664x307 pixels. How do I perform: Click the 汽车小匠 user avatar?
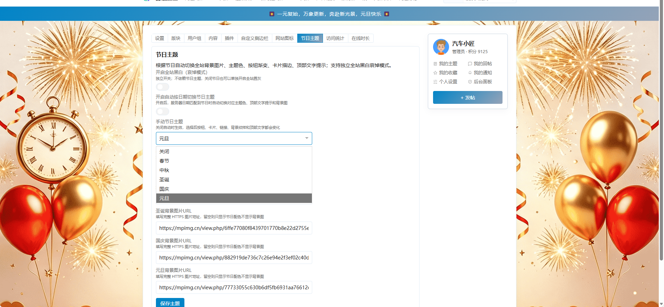441,47
